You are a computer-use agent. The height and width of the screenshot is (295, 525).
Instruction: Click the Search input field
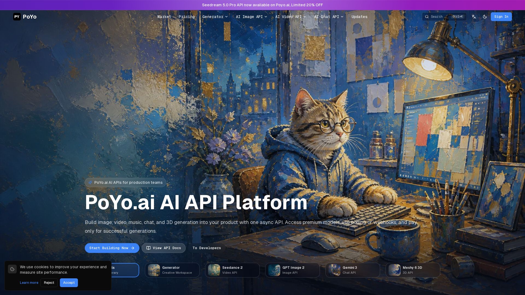click(444, 17)
